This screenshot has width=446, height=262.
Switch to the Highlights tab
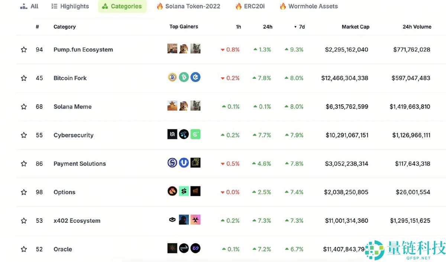point(70,6)
